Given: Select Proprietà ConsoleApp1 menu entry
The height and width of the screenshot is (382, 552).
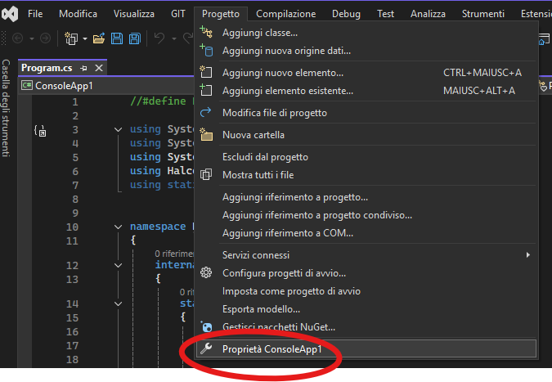Looking at the screenshot, I should 273,349.
